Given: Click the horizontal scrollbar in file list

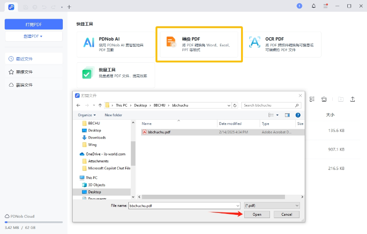Looking at the screenshot, I should pyautogui.click(x=213, y=197).
